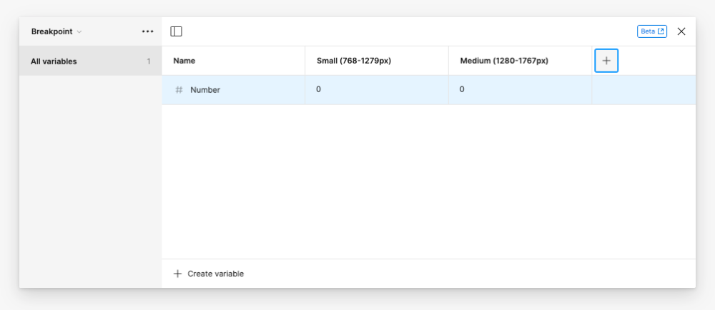The height and width of the screenshot is (310, 715).
Task: Click the plus icon beside Create variable
Action: [177, 274]
